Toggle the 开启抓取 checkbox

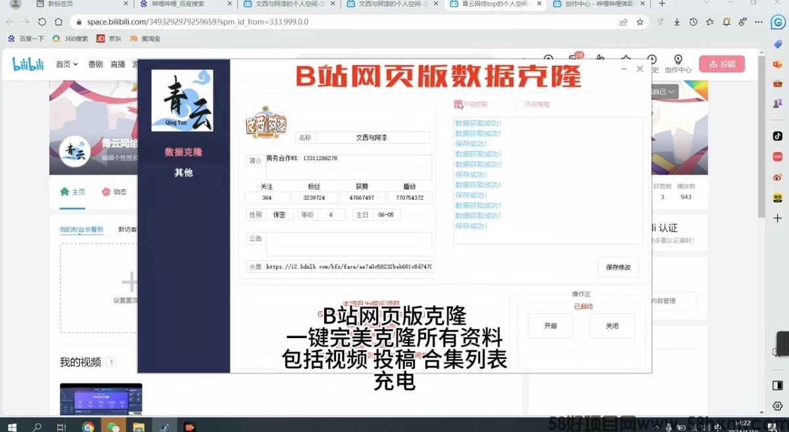click(x=458, y=105)
